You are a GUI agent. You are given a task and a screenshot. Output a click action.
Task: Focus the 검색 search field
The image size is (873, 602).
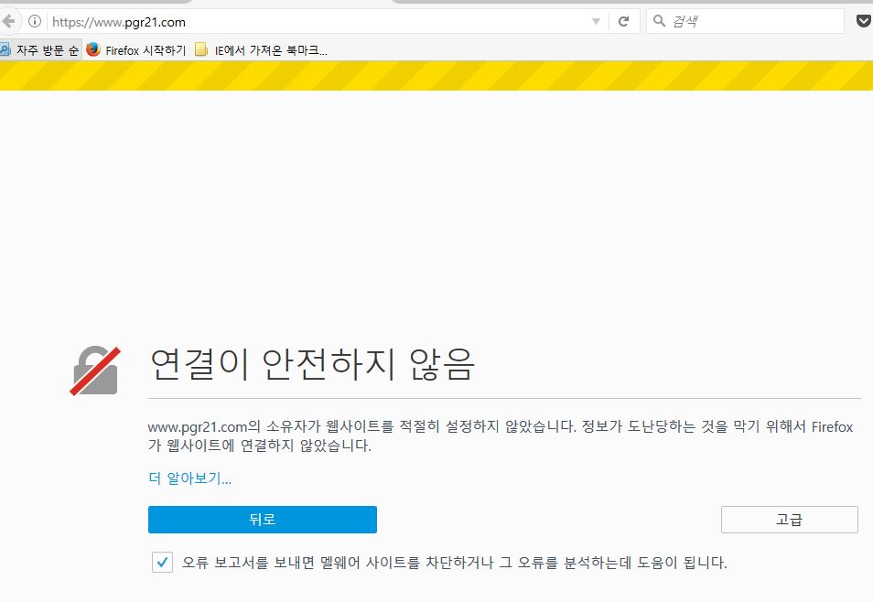(745, 21)
